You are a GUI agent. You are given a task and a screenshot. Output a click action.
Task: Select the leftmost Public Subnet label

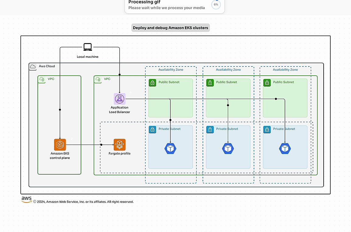169,82
